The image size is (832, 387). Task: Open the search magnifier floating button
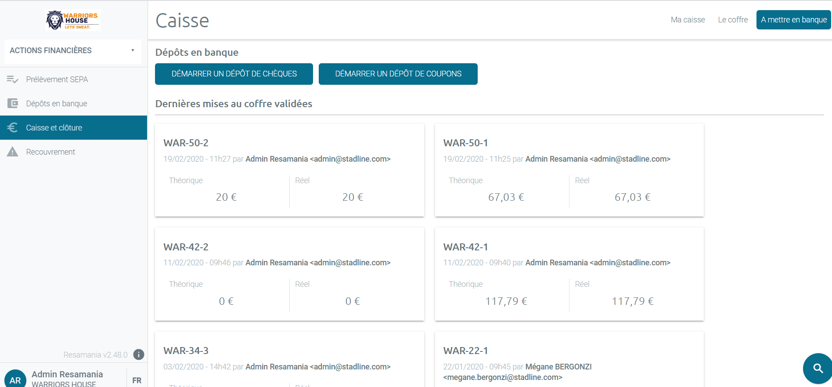(x=818, y=369)
